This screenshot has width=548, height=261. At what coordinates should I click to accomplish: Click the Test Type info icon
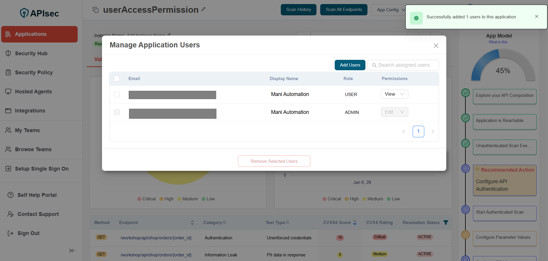pos(287,222)
